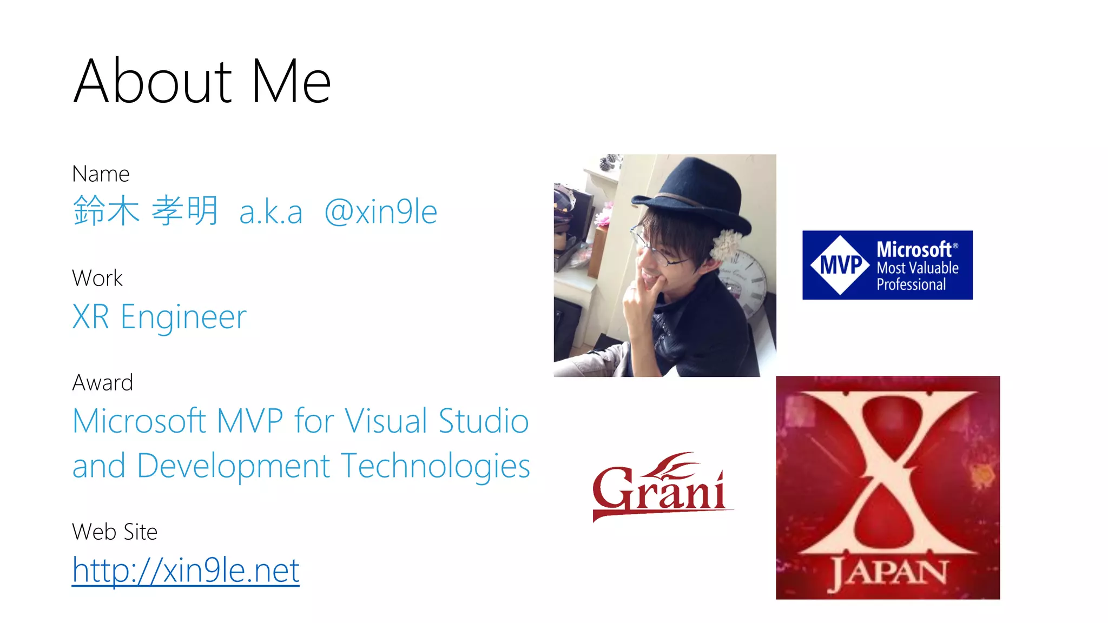
Task: Click the Web Site label heading
Action: (x=115, y=532)
